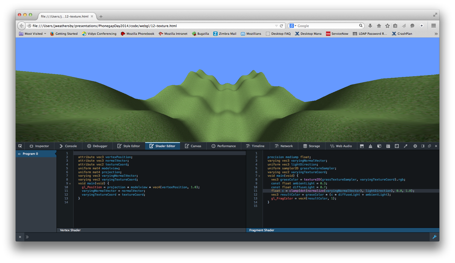
Task: Bookmark this page with the star icon
Action: click(387, 26)
